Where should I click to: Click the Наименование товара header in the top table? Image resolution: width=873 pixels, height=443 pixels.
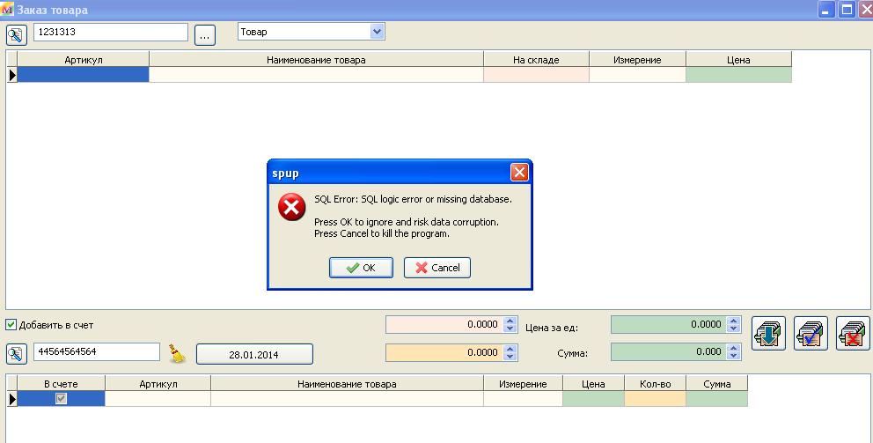point(316,60)
